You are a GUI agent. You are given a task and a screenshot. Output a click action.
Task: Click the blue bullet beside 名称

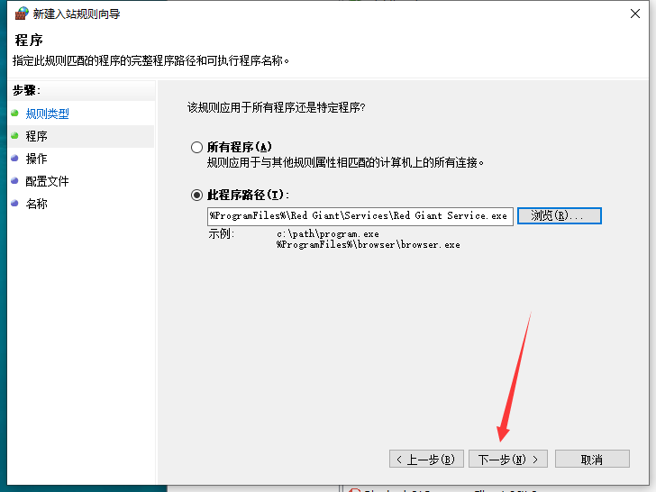(14, 204)
